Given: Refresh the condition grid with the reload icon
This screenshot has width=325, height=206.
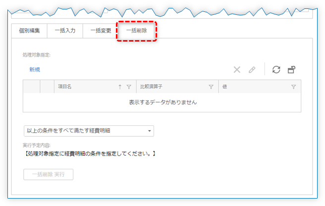Looking at the screenshot, I should pyautogui.click(x=276, y=70).
